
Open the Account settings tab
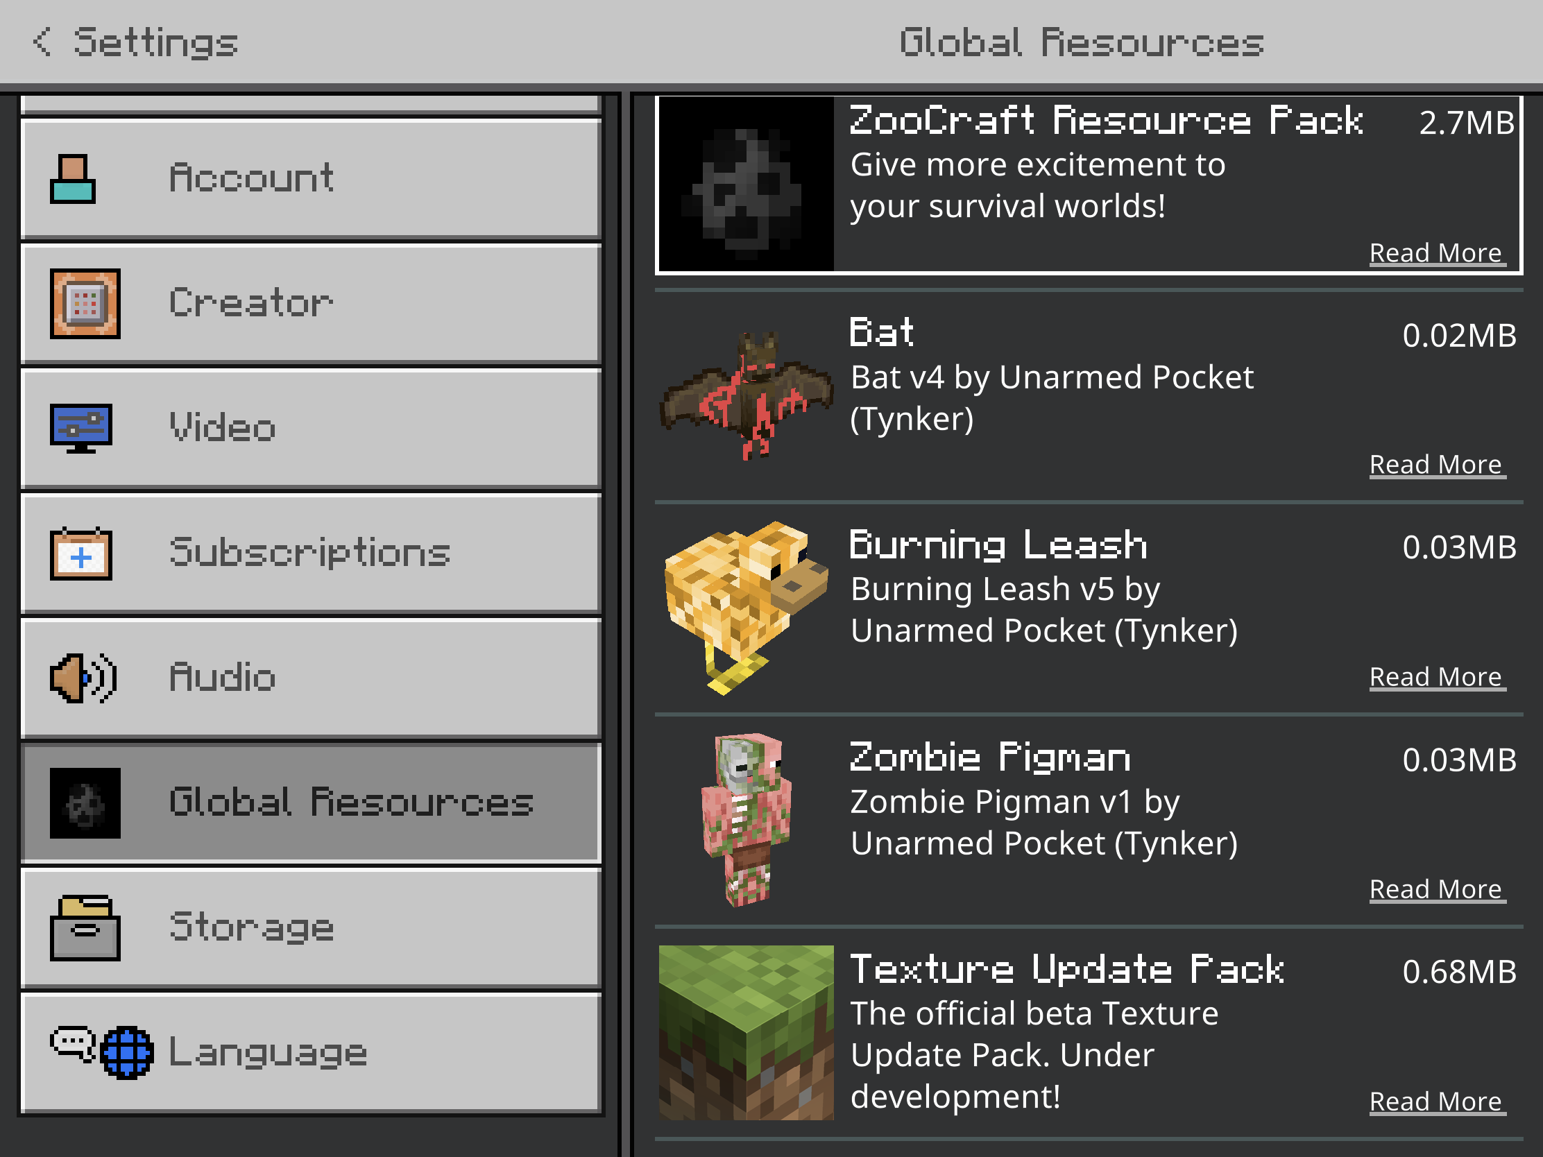coord(311,178)
